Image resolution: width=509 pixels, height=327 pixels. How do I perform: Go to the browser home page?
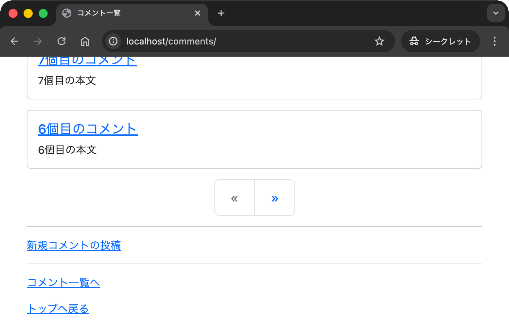click(x=85, y=41)
